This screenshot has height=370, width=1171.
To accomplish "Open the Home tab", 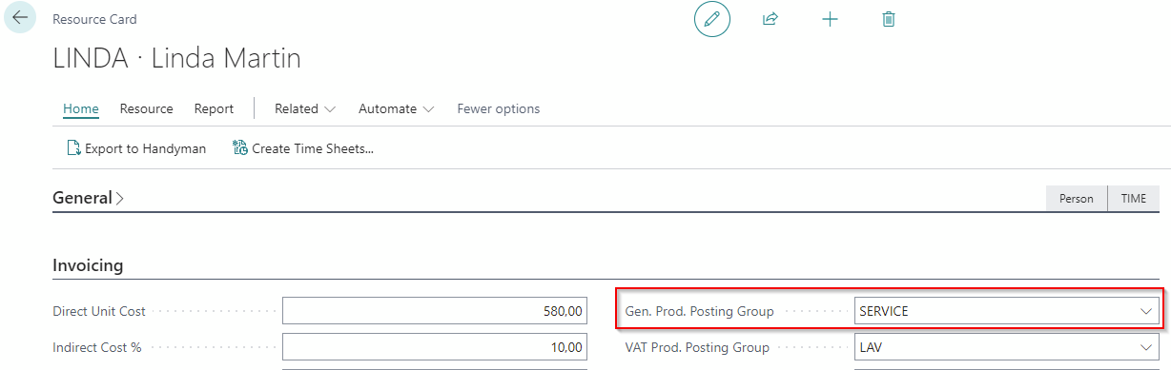I will pos(81,108).
